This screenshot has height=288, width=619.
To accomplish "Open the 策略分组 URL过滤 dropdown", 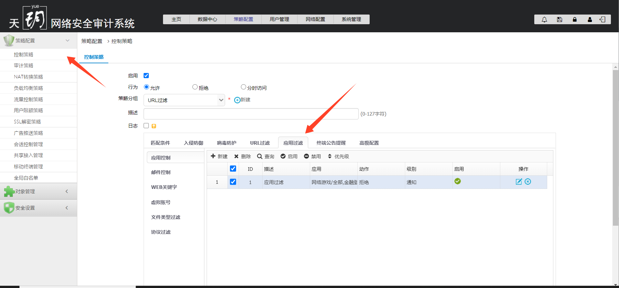I will pos(184,100).
